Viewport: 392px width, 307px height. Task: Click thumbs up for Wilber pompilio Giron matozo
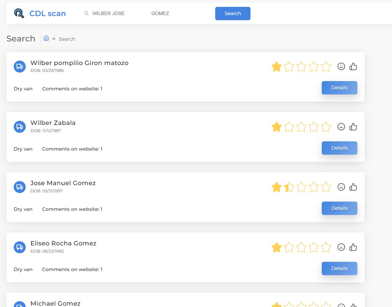(x=353, y=66)
